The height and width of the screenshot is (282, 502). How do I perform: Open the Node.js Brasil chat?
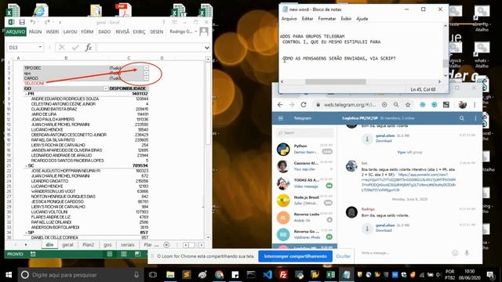pos(304,201)
